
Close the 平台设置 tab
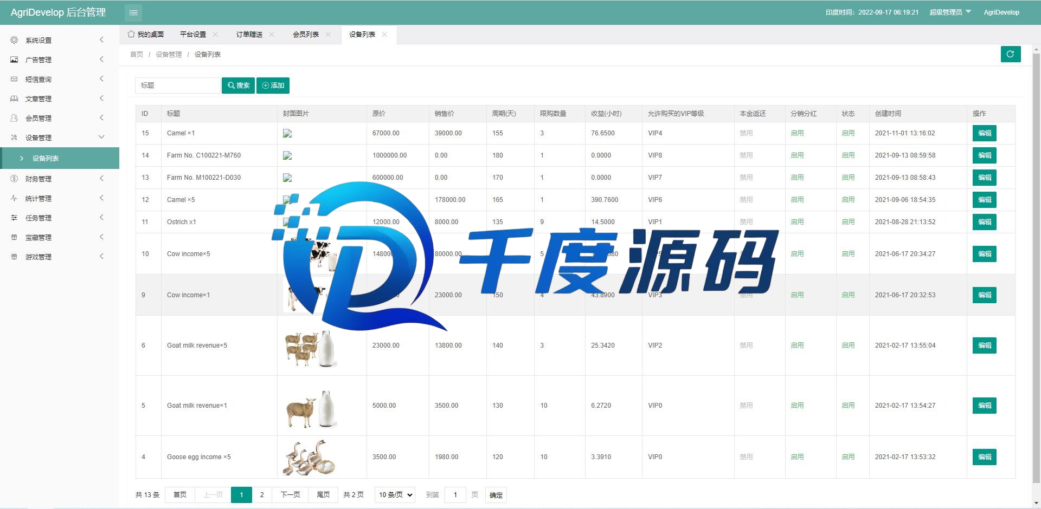[x=215, y=34]
